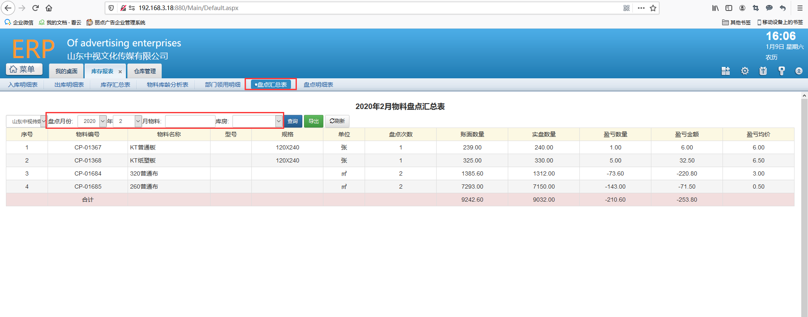Click the insecure connection lock icon
The width and height of the screenshot is (808, 317).
[123, 8]
